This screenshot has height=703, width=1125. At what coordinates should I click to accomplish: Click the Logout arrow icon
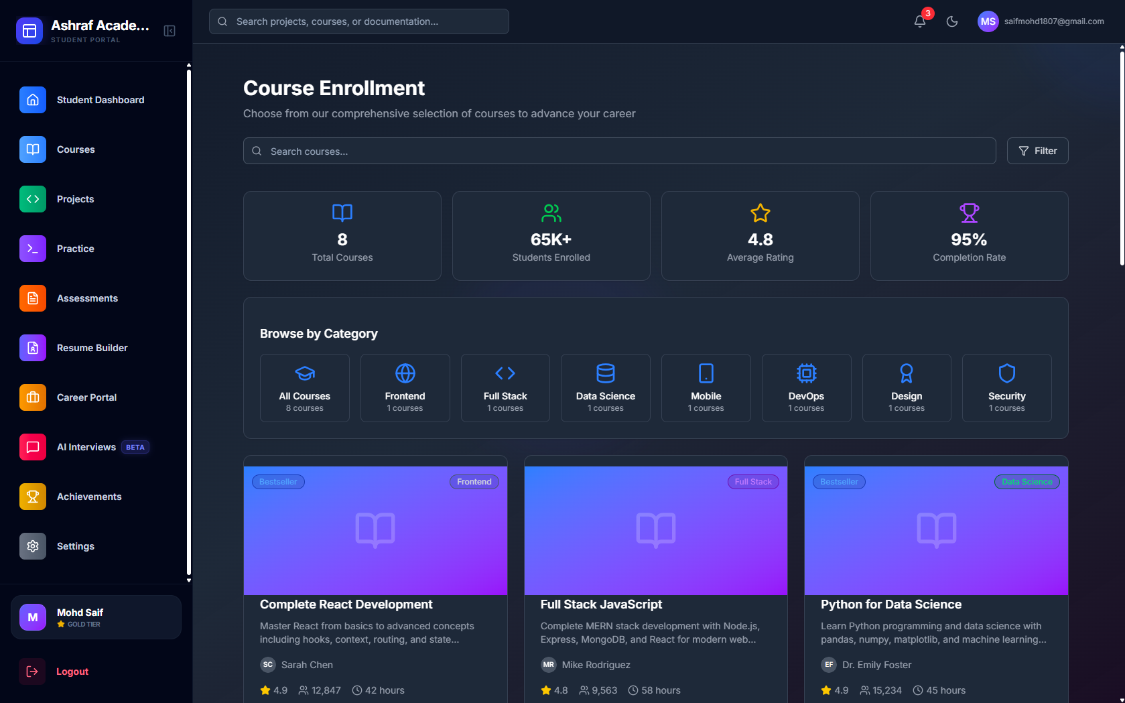[32, 672]
